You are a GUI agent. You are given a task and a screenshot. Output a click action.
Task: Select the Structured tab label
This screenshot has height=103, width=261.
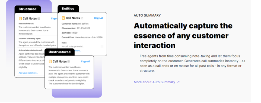pyautogui.click(x=27, y=9)
